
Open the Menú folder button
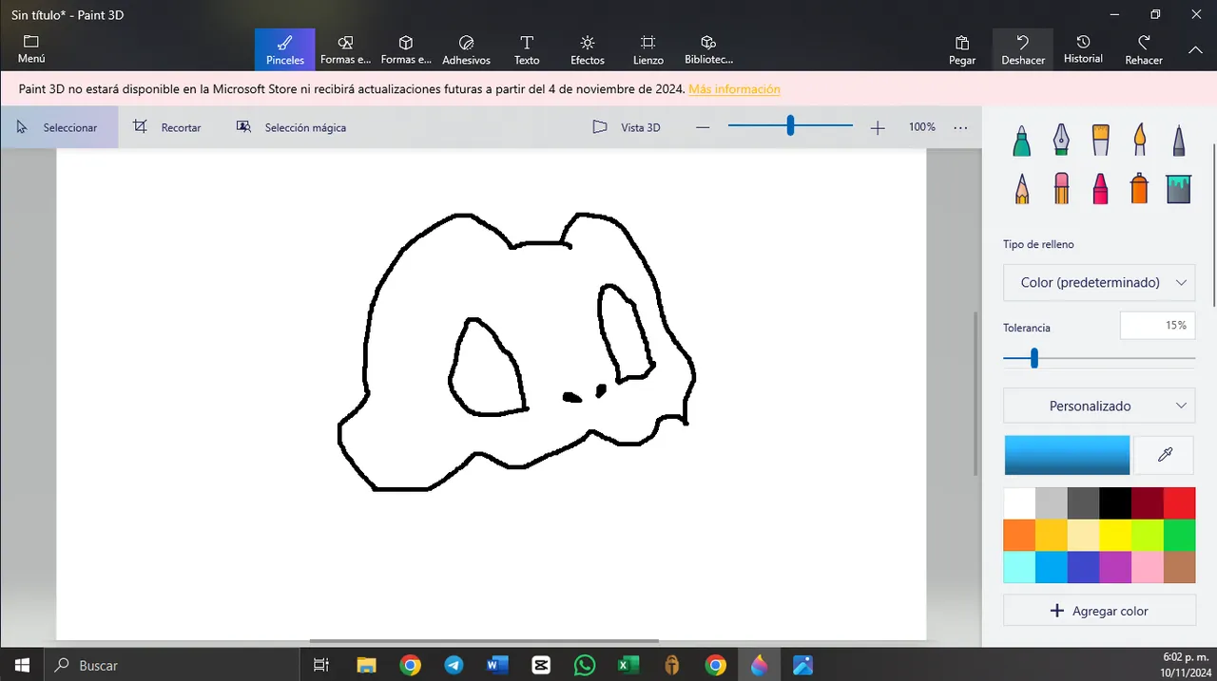click(31, 49)
